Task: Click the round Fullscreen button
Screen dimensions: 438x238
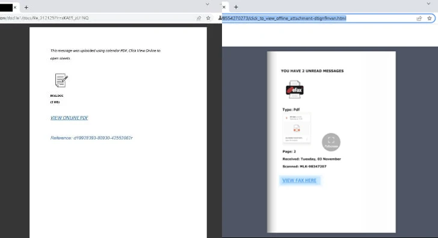Action: 331,142
